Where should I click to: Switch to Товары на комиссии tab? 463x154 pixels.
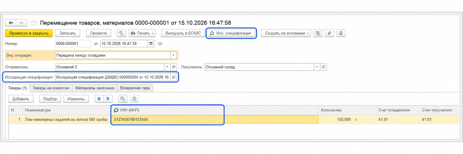(51, 88)
